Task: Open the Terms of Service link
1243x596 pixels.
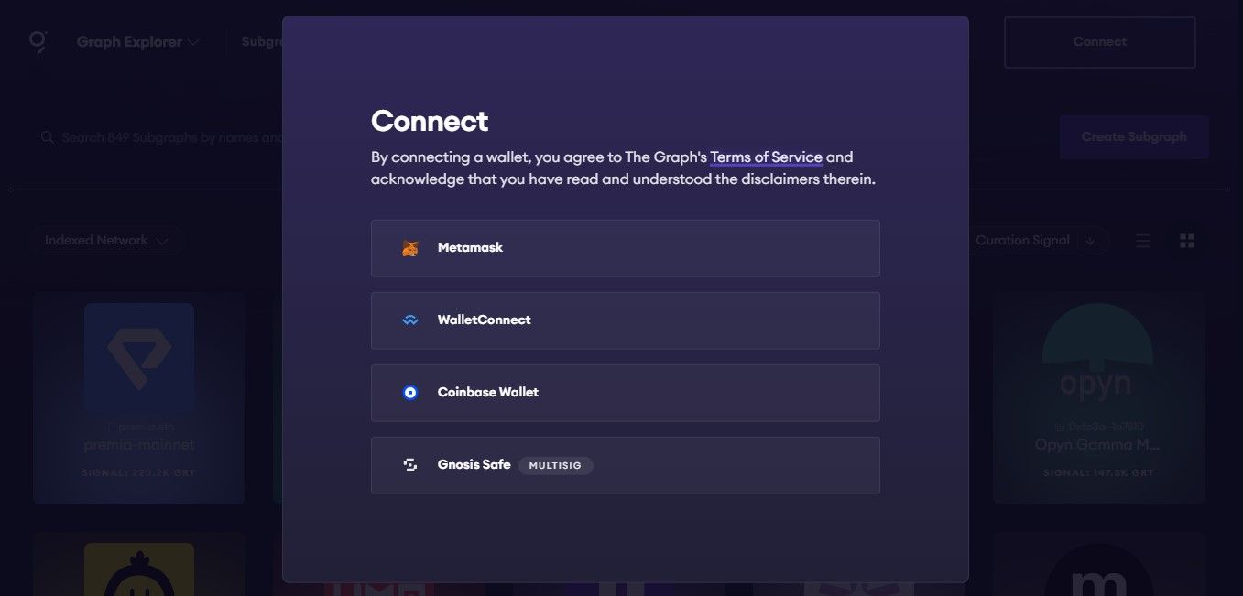Action: (x=766, y=157)
